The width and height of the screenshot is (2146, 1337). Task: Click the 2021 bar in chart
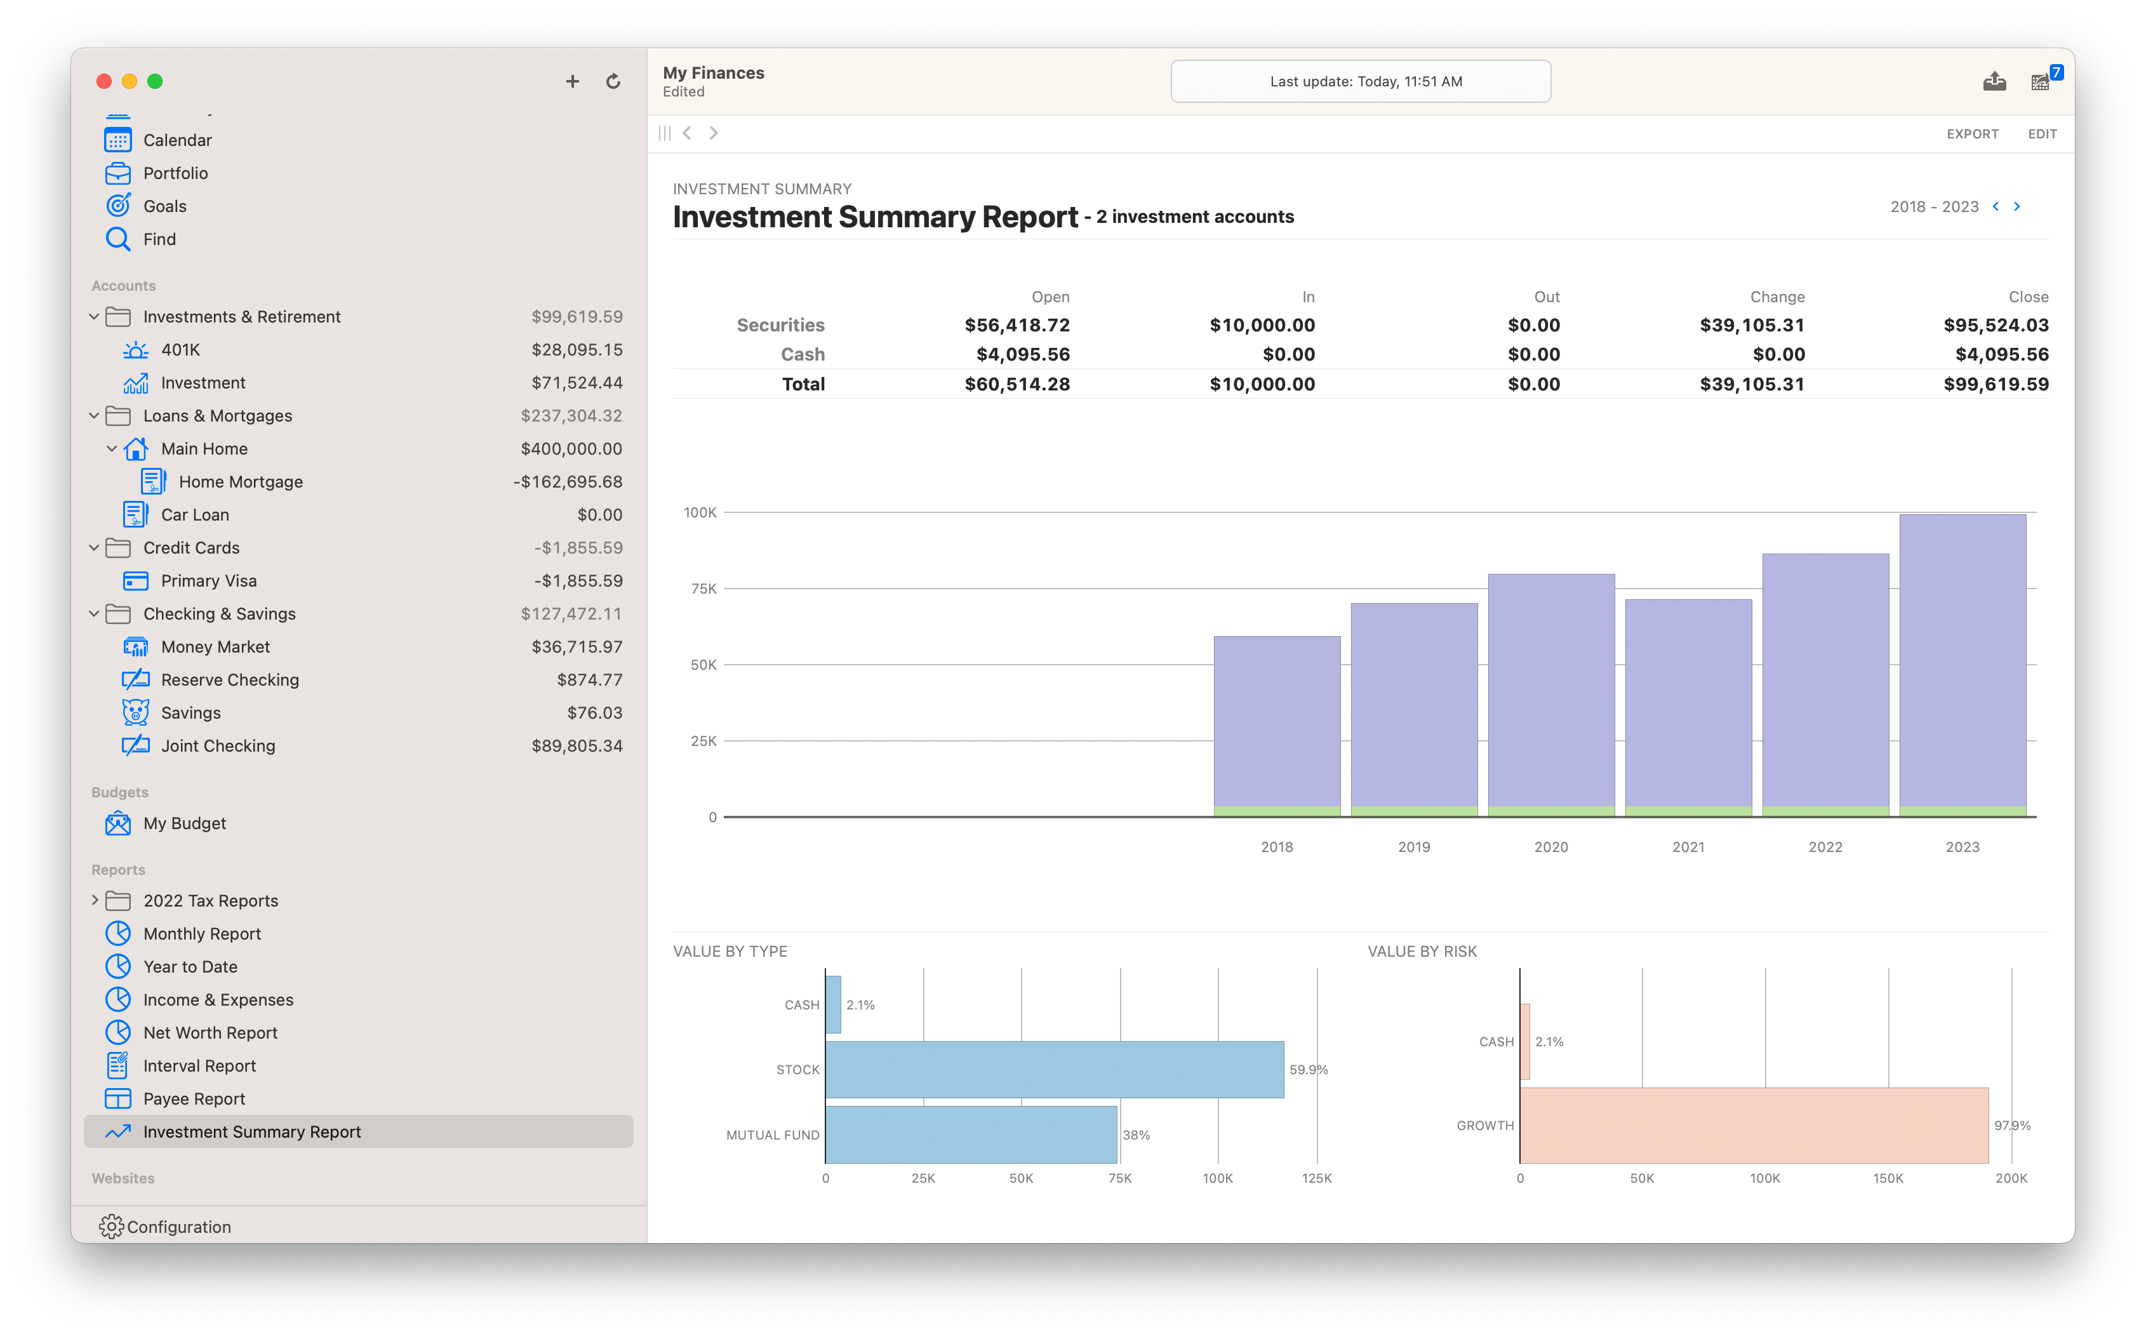tap(1688, 707)
